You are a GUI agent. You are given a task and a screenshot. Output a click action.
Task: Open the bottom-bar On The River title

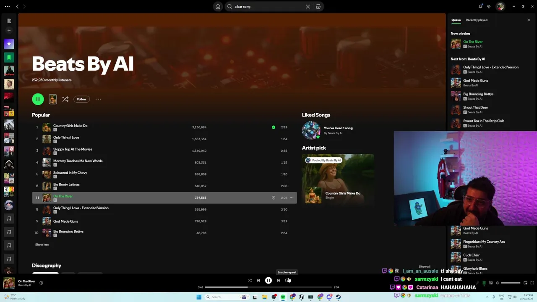[x=26, y=281]
